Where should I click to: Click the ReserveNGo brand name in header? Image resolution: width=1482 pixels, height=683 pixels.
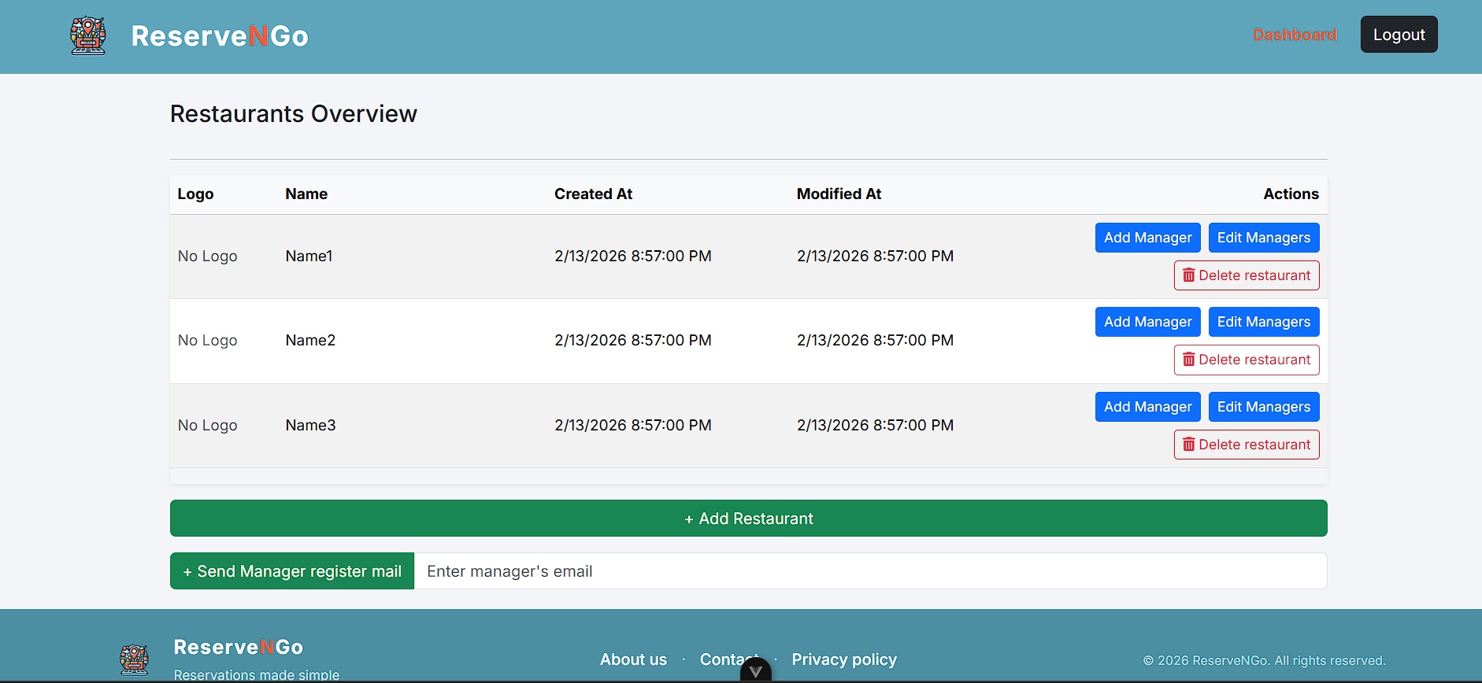pos(220,36)
